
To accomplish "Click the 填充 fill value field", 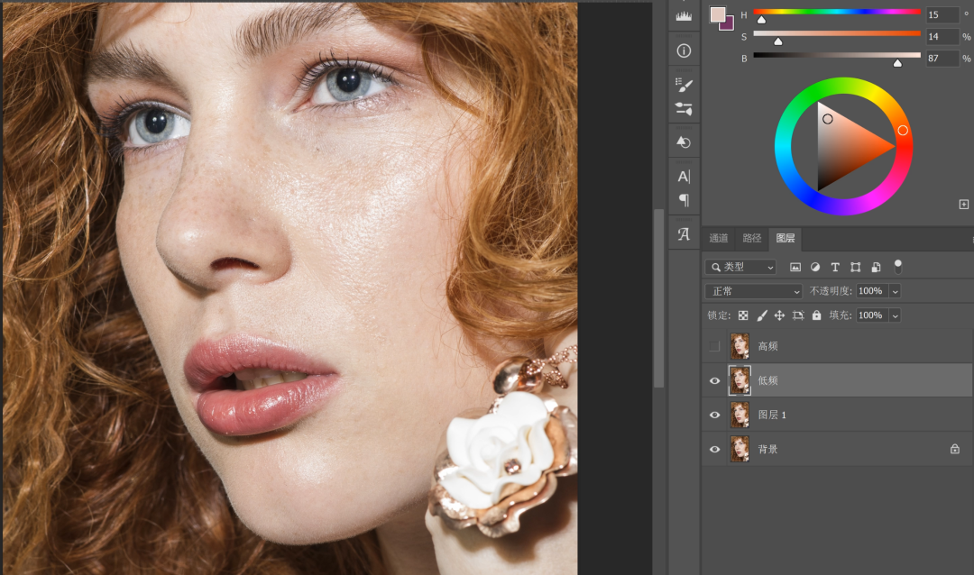I will 871,315.
